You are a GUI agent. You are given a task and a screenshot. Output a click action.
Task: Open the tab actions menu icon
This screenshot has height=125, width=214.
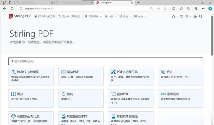10,3
